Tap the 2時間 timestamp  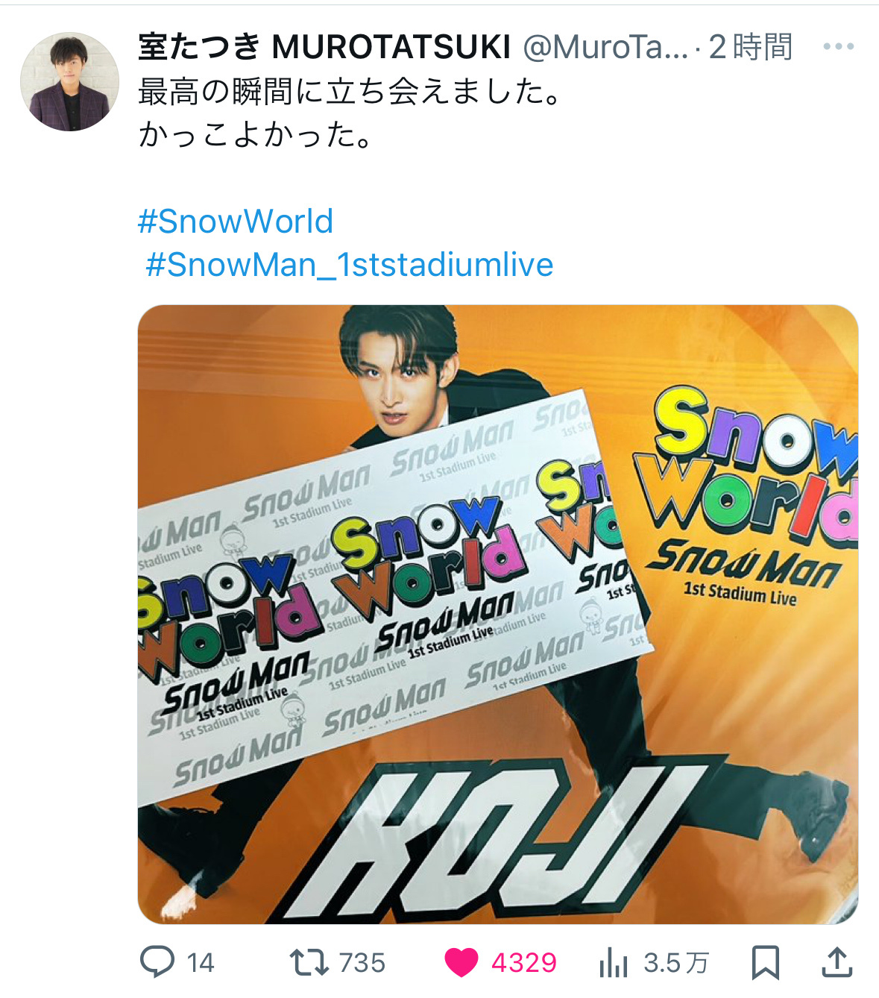751,47
